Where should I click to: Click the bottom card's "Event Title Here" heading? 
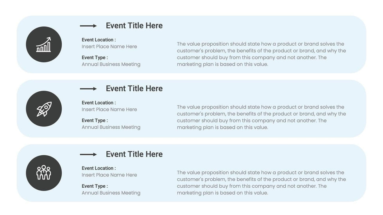[x=134, y=154]
